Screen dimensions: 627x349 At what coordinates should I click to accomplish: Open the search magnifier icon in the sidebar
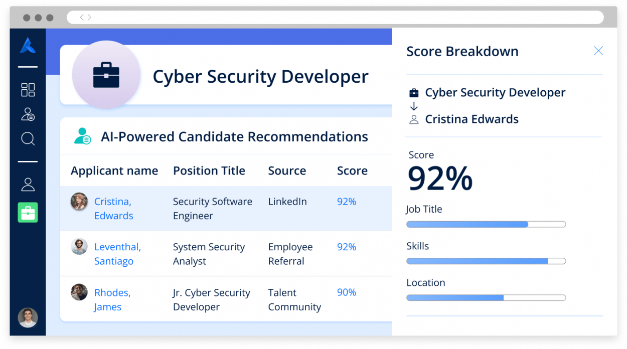[x=28, y=139]
